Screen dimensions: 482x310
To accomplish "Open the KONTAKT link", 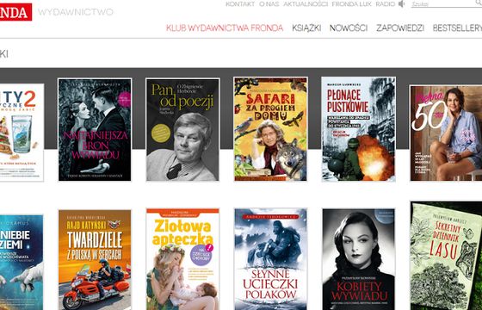I will tap(240, 4).
